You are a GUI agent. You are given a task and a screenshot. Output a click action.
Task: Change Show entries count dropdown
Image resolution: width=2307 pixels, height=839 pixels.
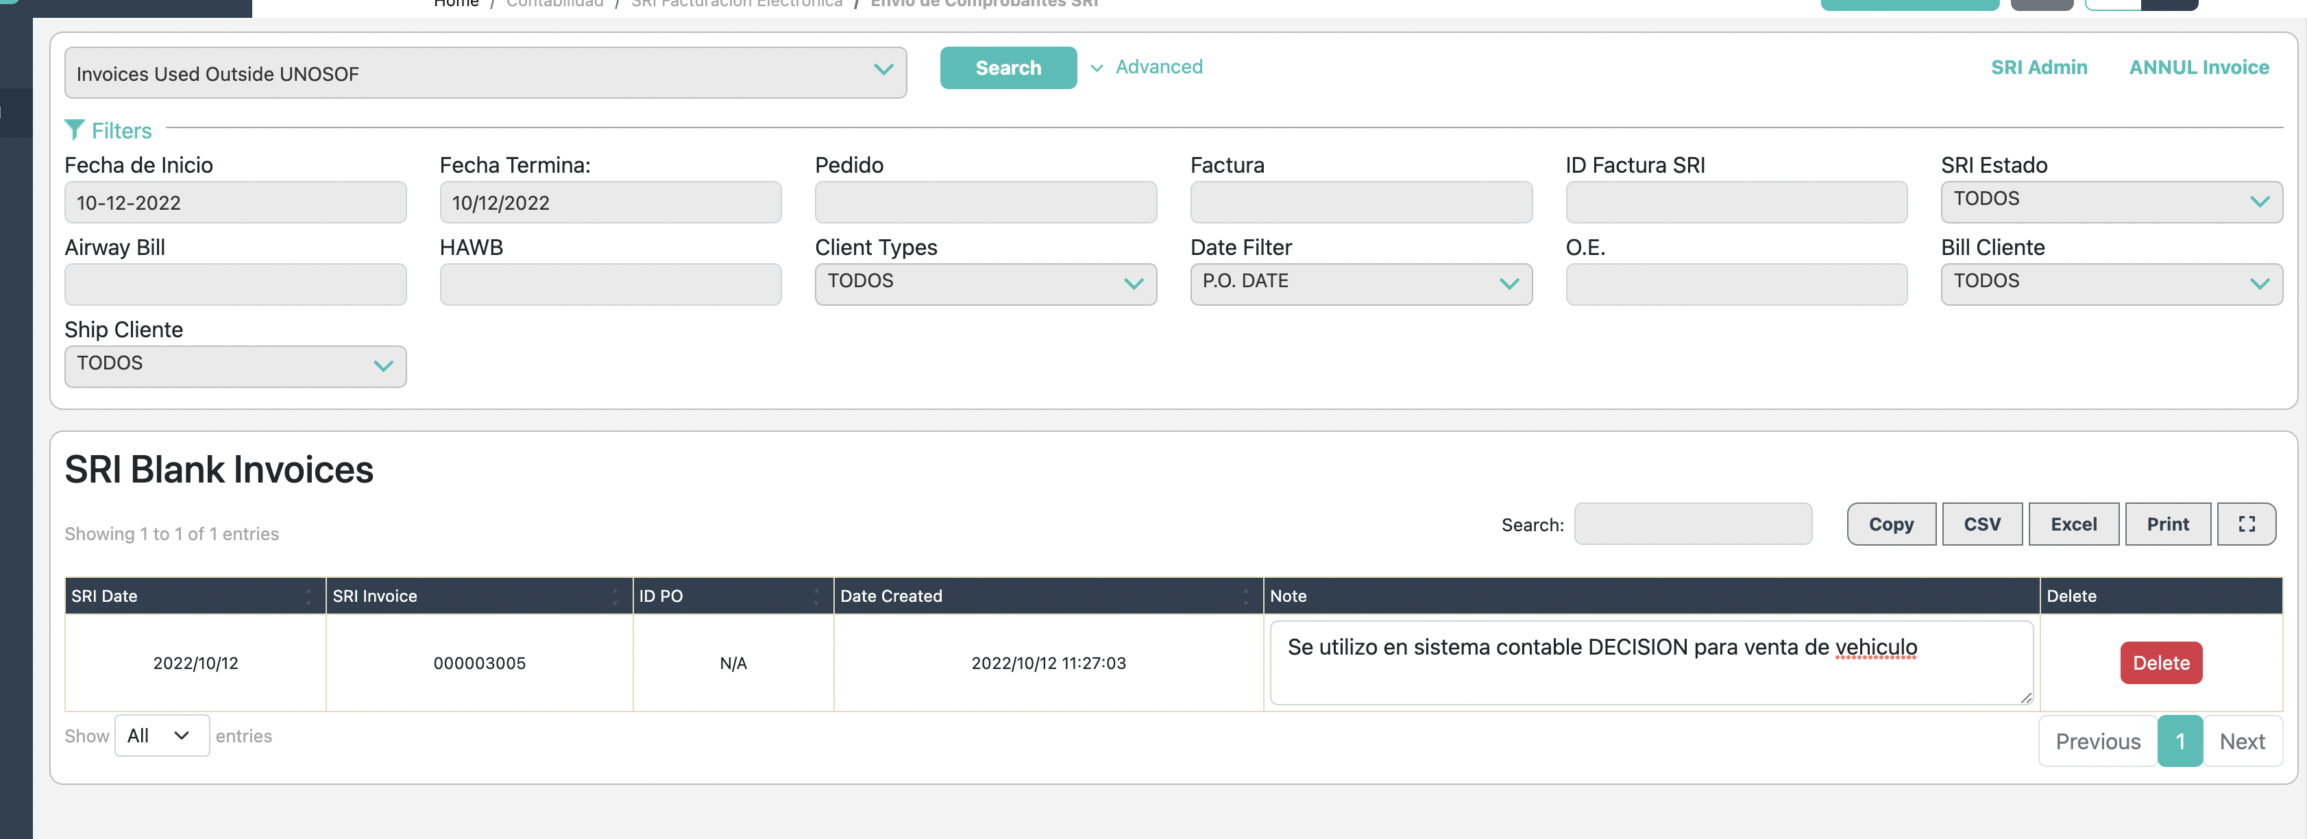161,735
